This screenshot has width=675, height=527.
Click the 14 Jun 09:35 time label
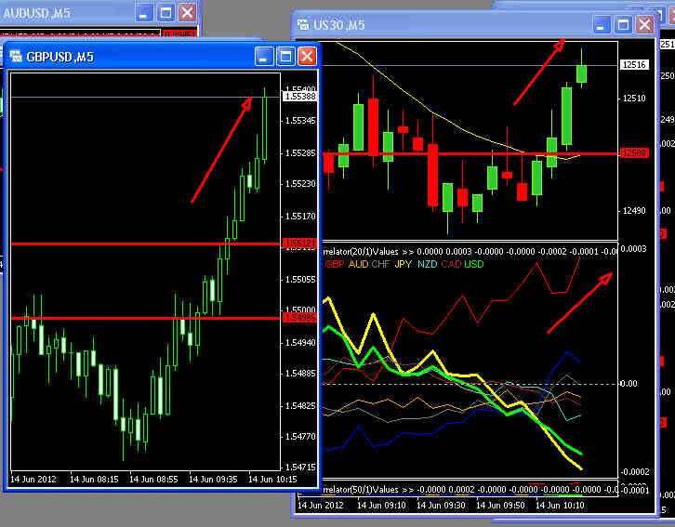(x=214, y=480)
